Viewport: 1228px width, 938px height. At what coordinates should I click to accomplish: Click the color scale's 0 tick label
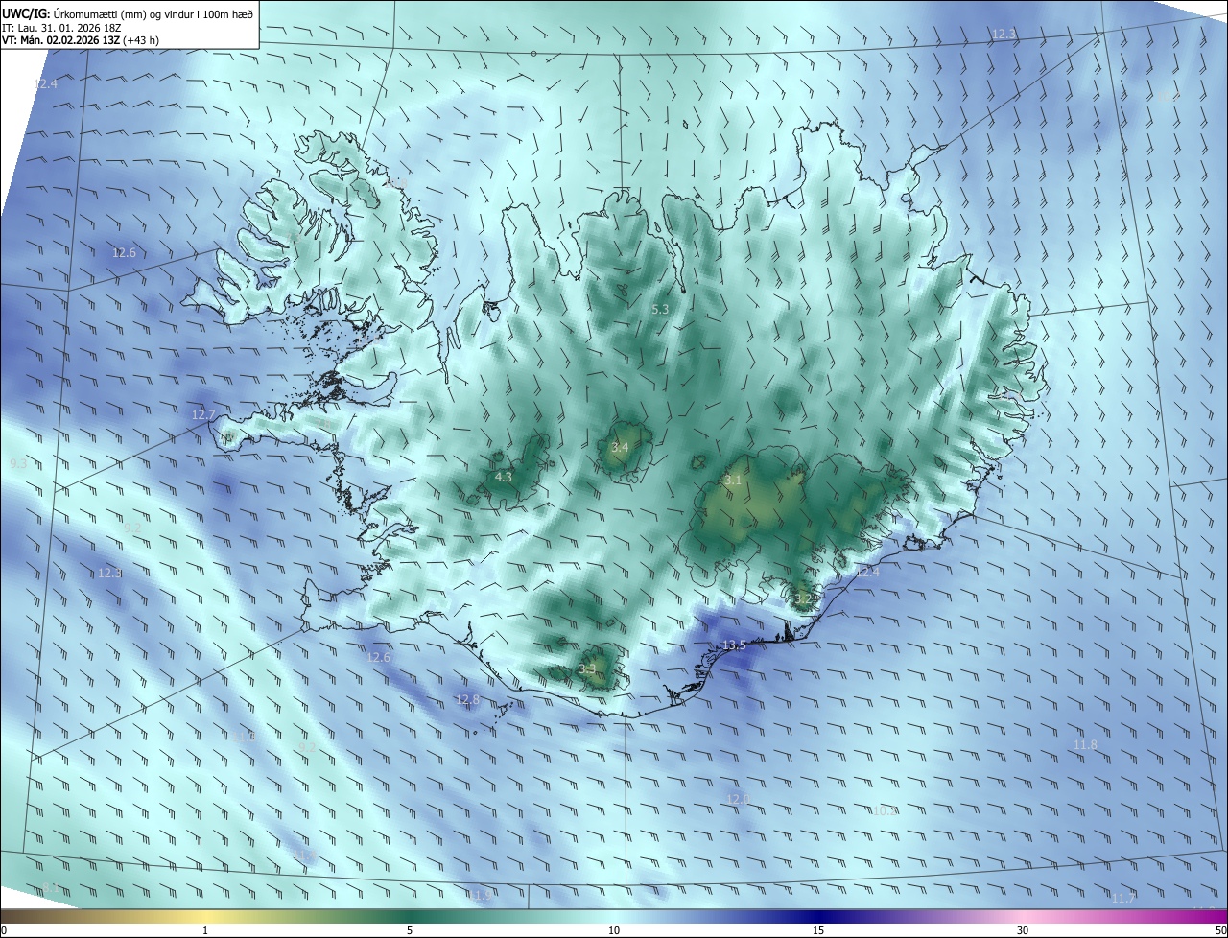(4, 930)
